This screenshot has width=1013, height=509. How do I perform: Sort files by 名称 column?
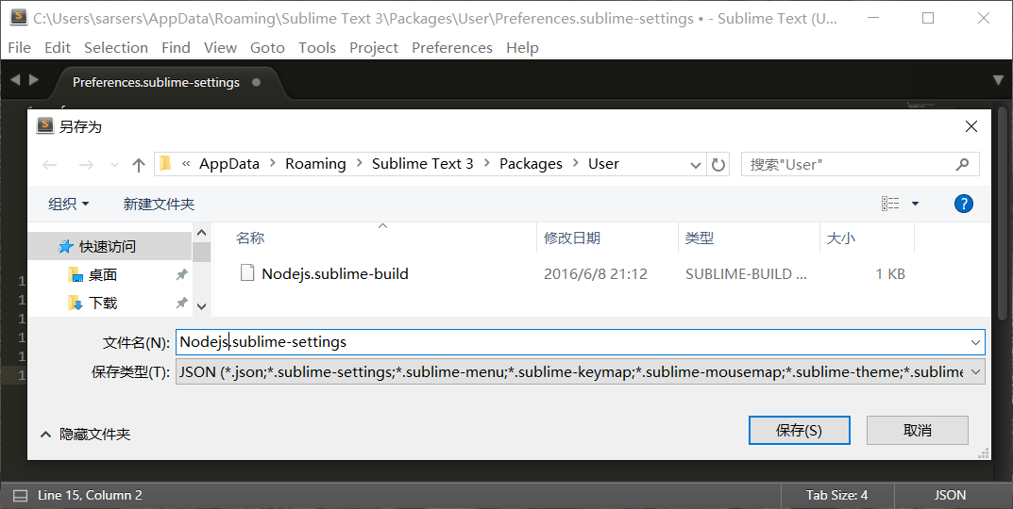tap(250, 238)
